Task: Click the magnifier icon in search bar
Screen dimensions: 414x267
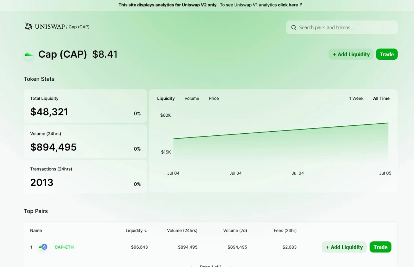Action: (294, 28)
